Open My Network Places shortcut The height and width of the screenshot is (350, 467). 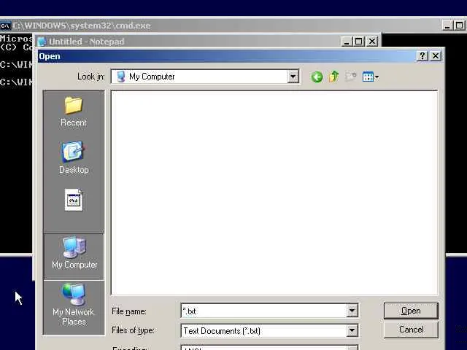pyautogui.click(x=74, y=305)
